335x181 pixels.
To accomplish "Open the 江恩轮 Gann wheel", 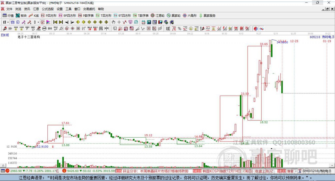I will pyautogui.click(x=158, y=16).
